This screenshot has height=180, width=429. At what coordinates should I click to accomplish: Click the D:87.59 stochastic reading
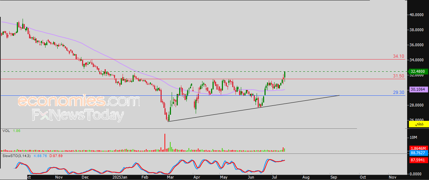tap(56, 156)
